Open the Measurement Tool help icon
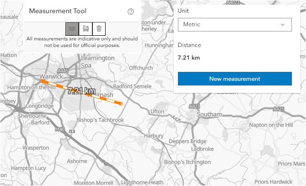This screenshot has height=186, width=306. point(130,12)
